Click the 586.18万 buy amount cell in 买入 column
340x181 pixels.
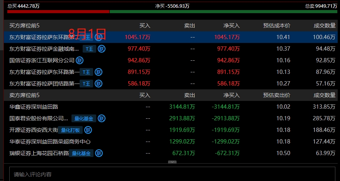pyautogui.click(x=139, y=84)
